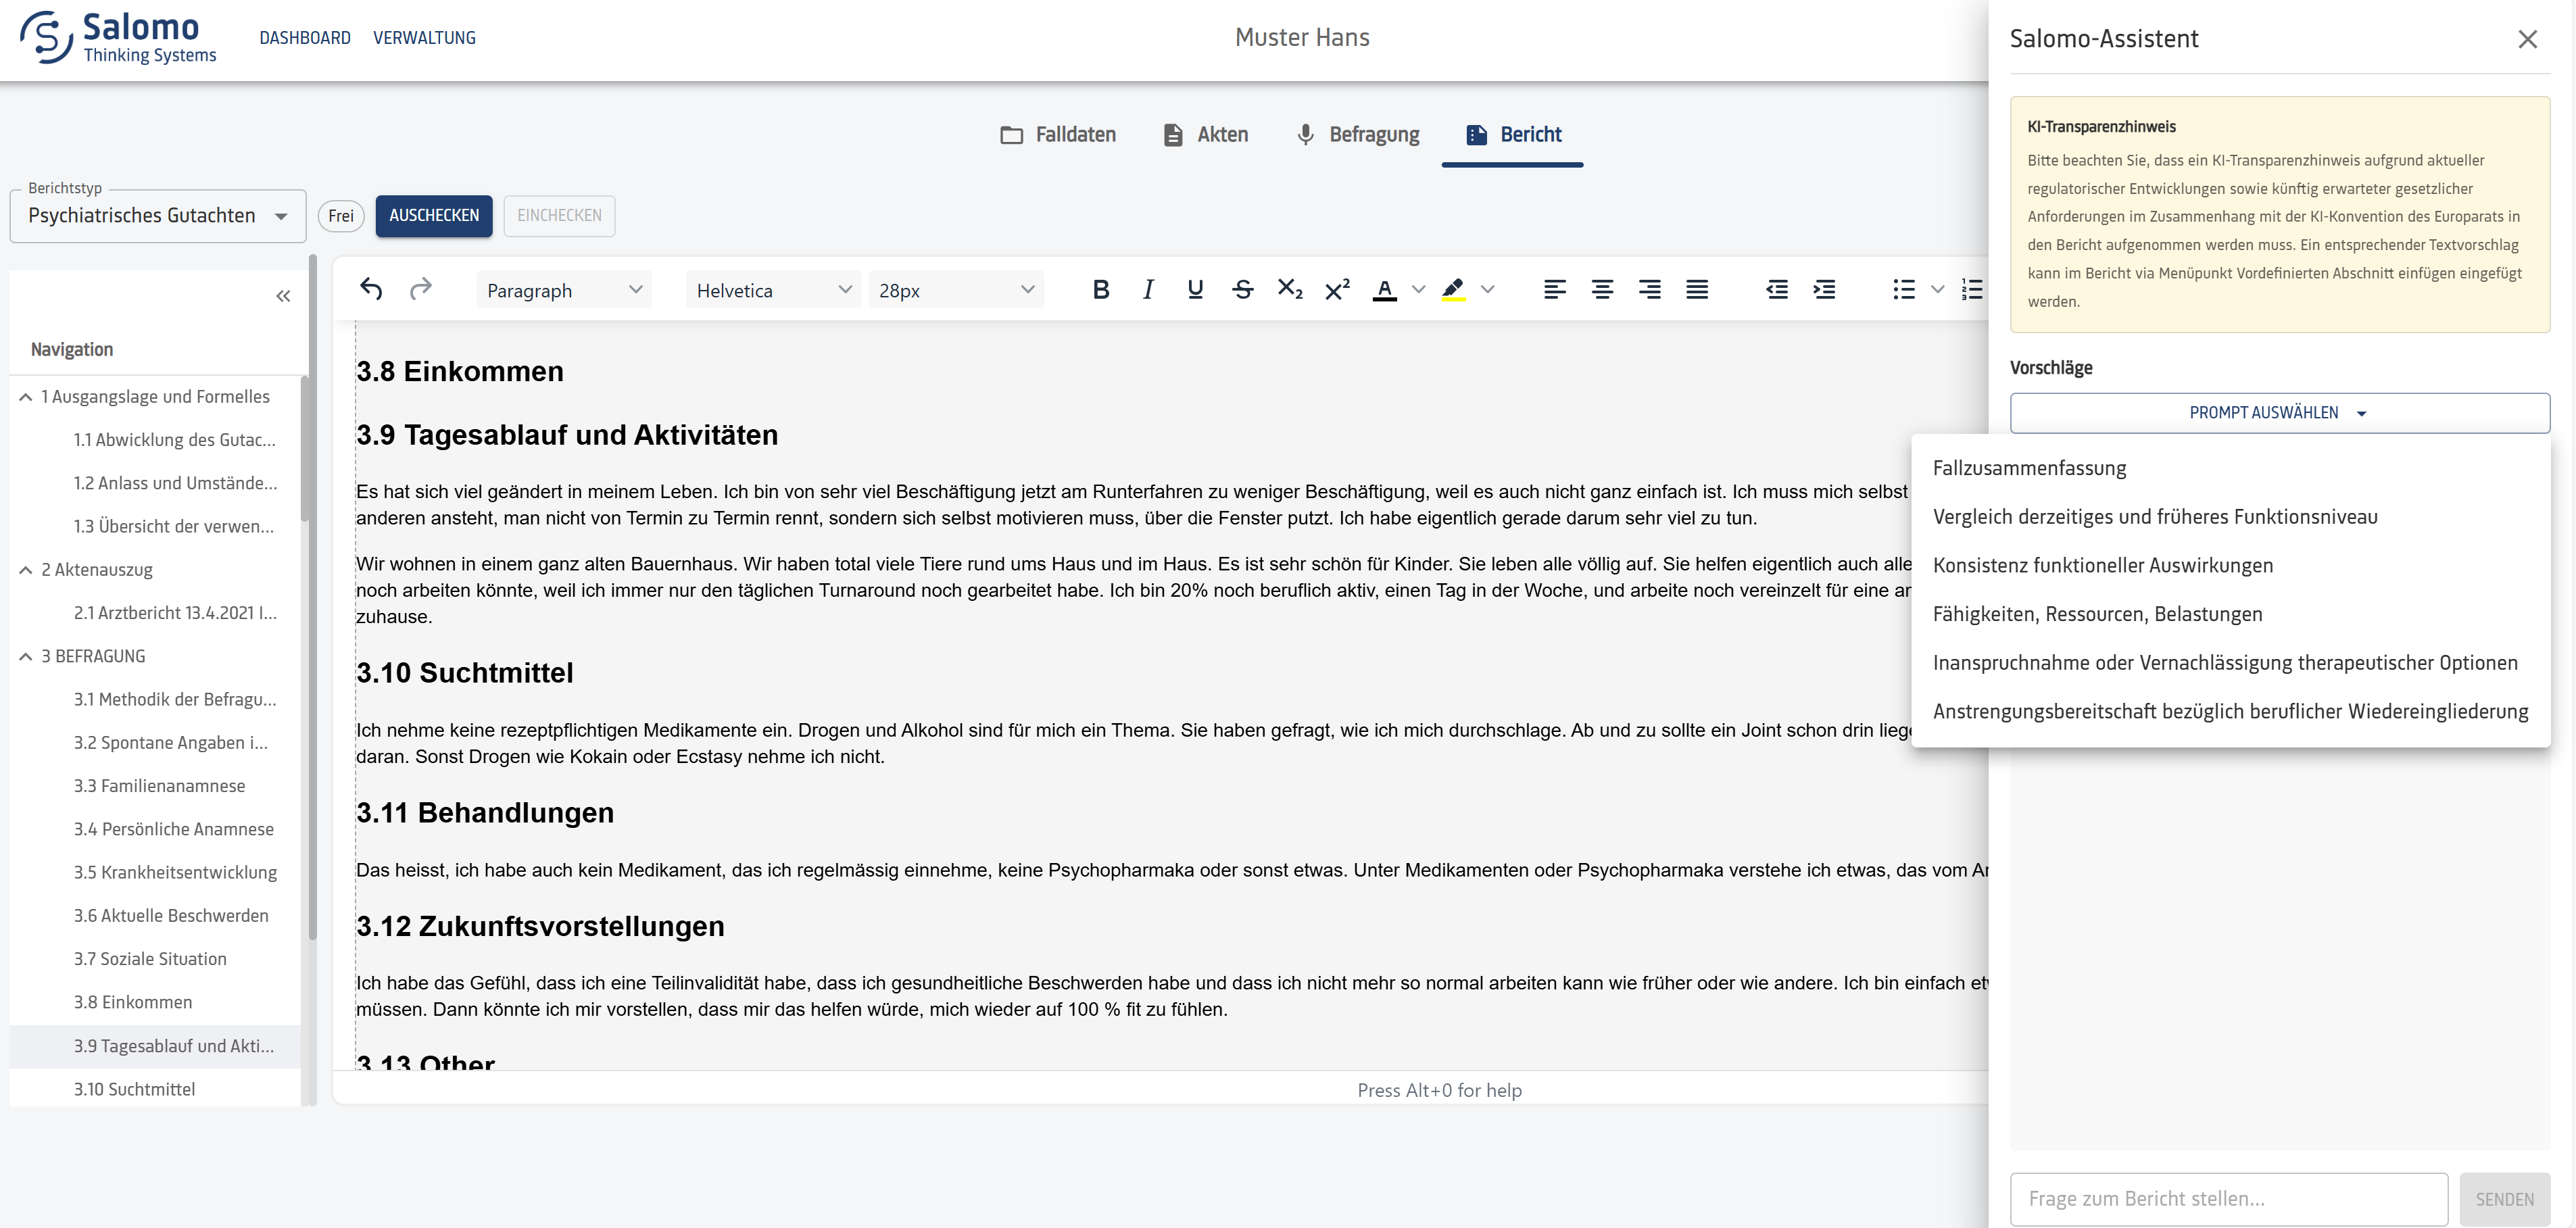Open highlight color picker arrow

click(1488, 290)
